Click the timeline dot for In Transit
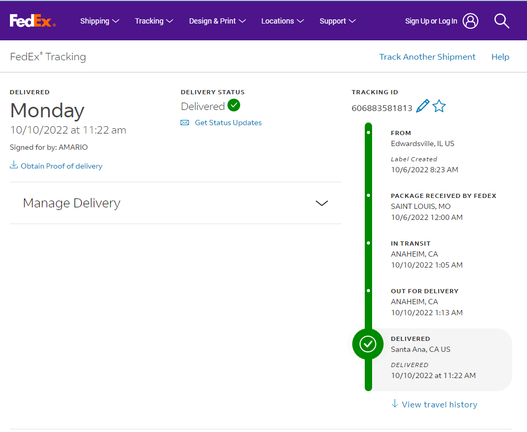 click(x=368, y=243)
